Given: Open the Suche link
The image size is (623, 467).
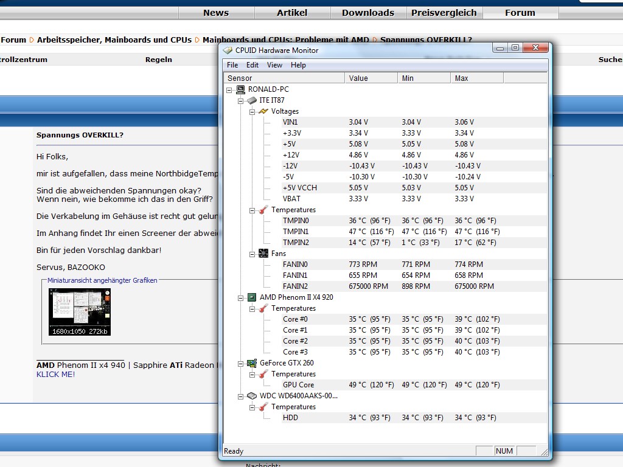Looking at the screenshot, I should (x=610, y=60).
